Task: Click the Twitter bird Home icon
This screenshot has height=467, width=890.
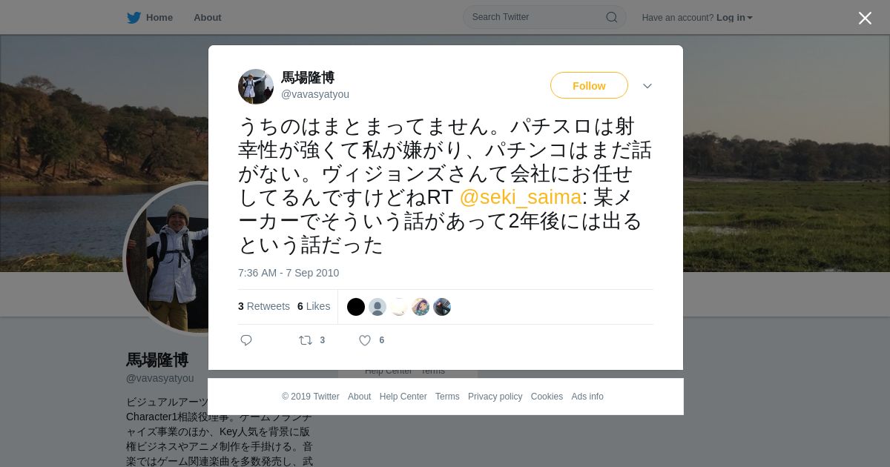Action: point(133,17)
